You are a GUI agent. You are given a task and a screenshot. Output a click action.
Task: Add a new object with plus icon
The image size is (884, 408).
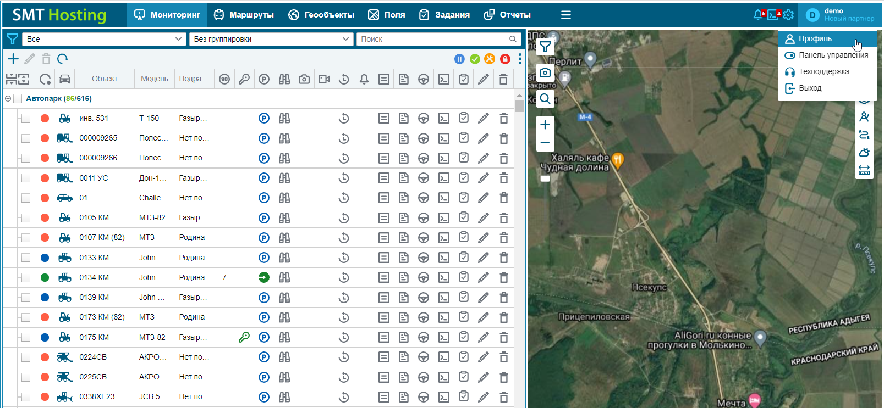click(13, 59)
